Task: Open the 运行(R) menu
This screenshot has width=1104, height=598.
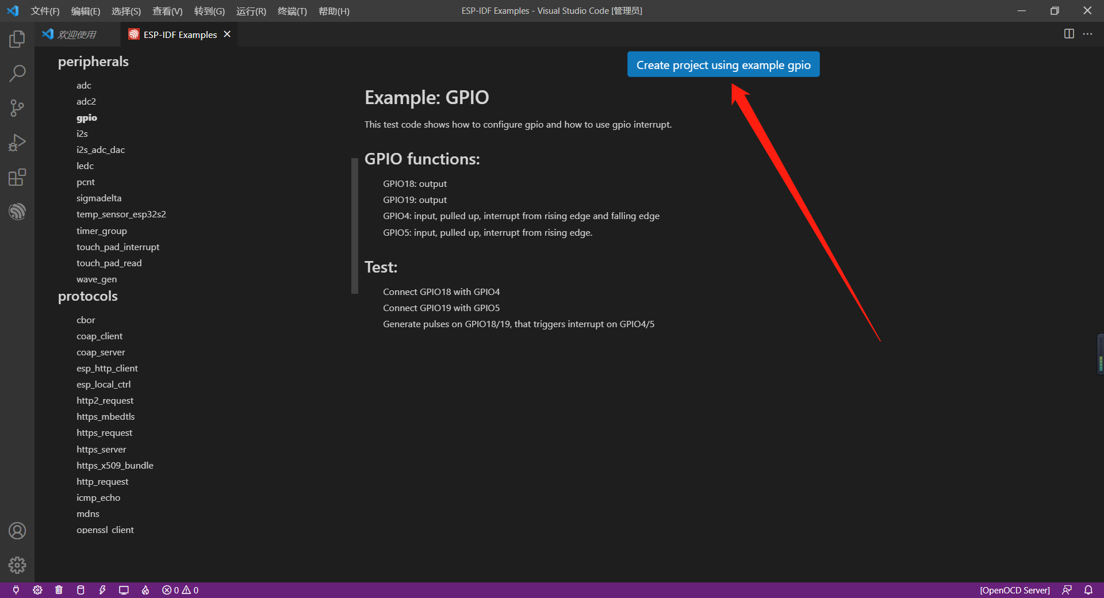Action: click(251, 11)
